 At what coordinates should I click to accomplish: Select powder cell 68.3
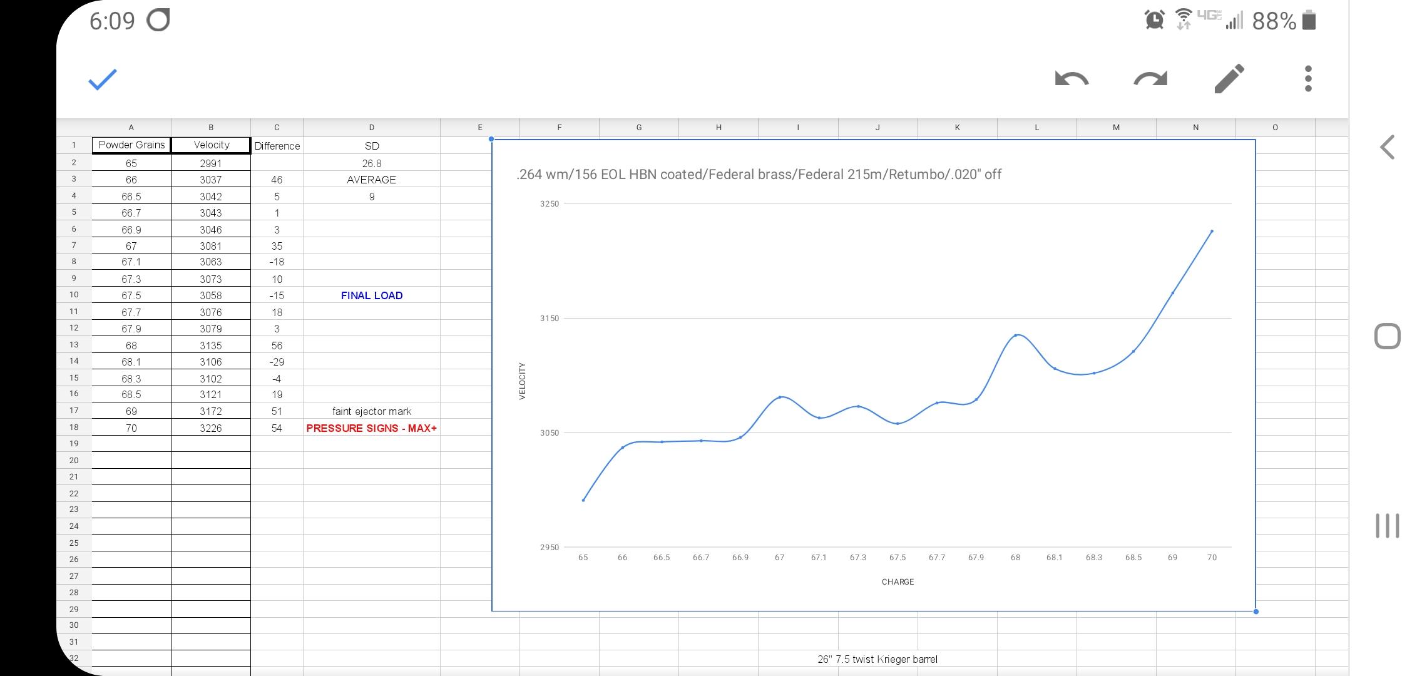point(131,378)
